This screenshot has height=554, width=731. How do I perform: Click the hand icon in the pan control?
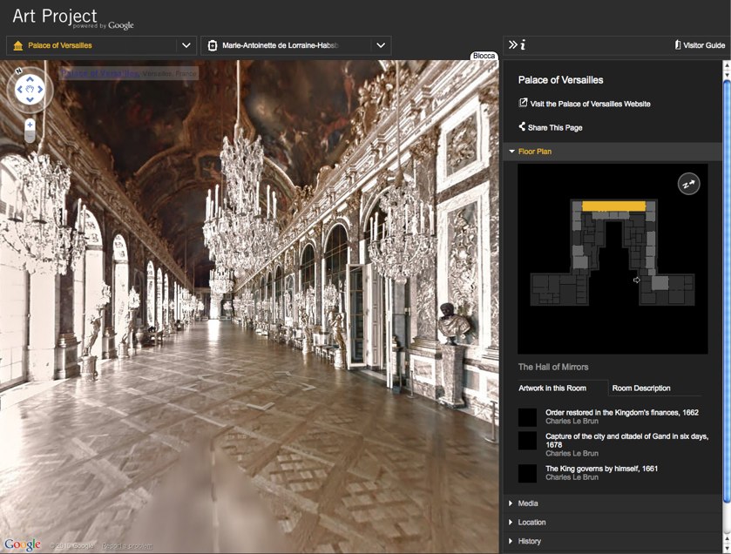click(x=30, y=89)
